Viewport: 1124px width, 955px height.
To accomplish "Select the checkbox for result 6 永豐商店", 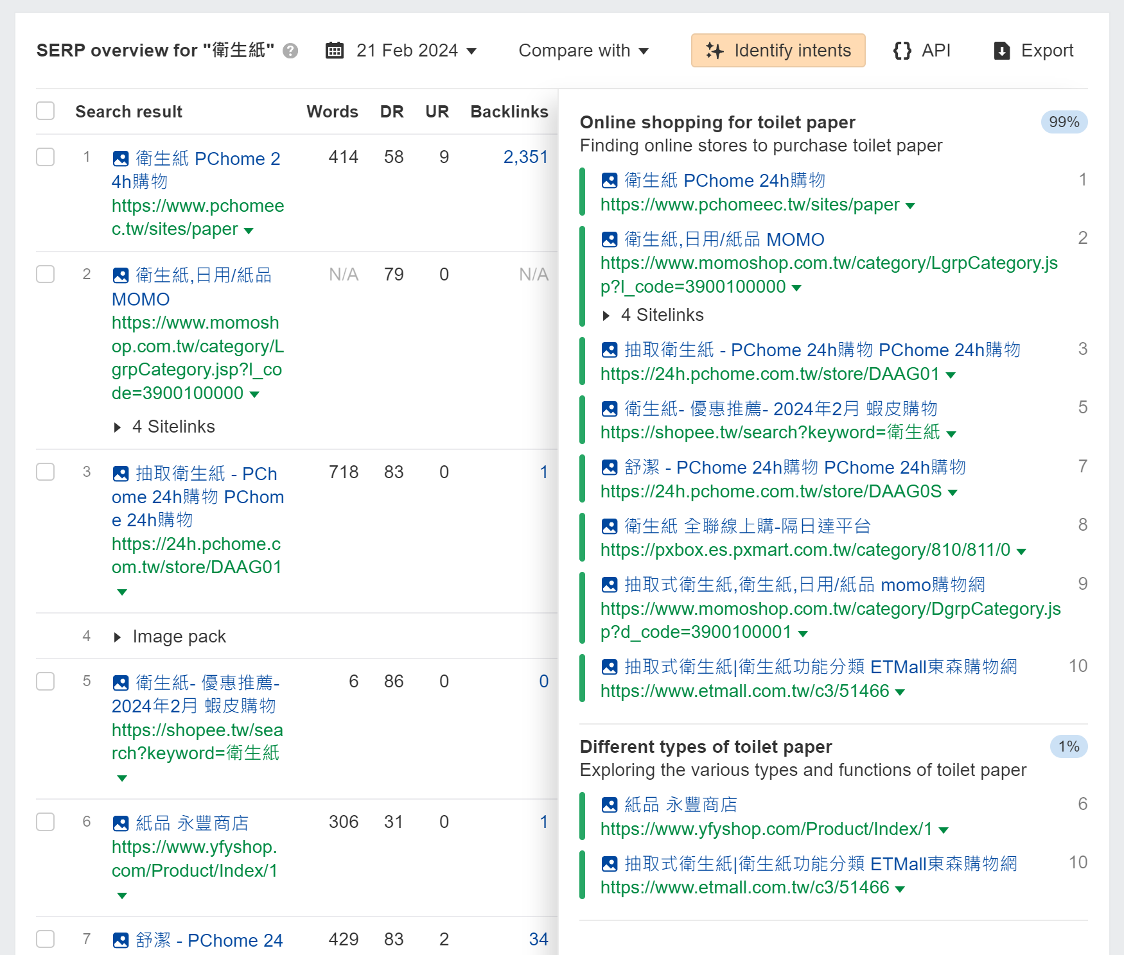I will (x=46, y=822).
